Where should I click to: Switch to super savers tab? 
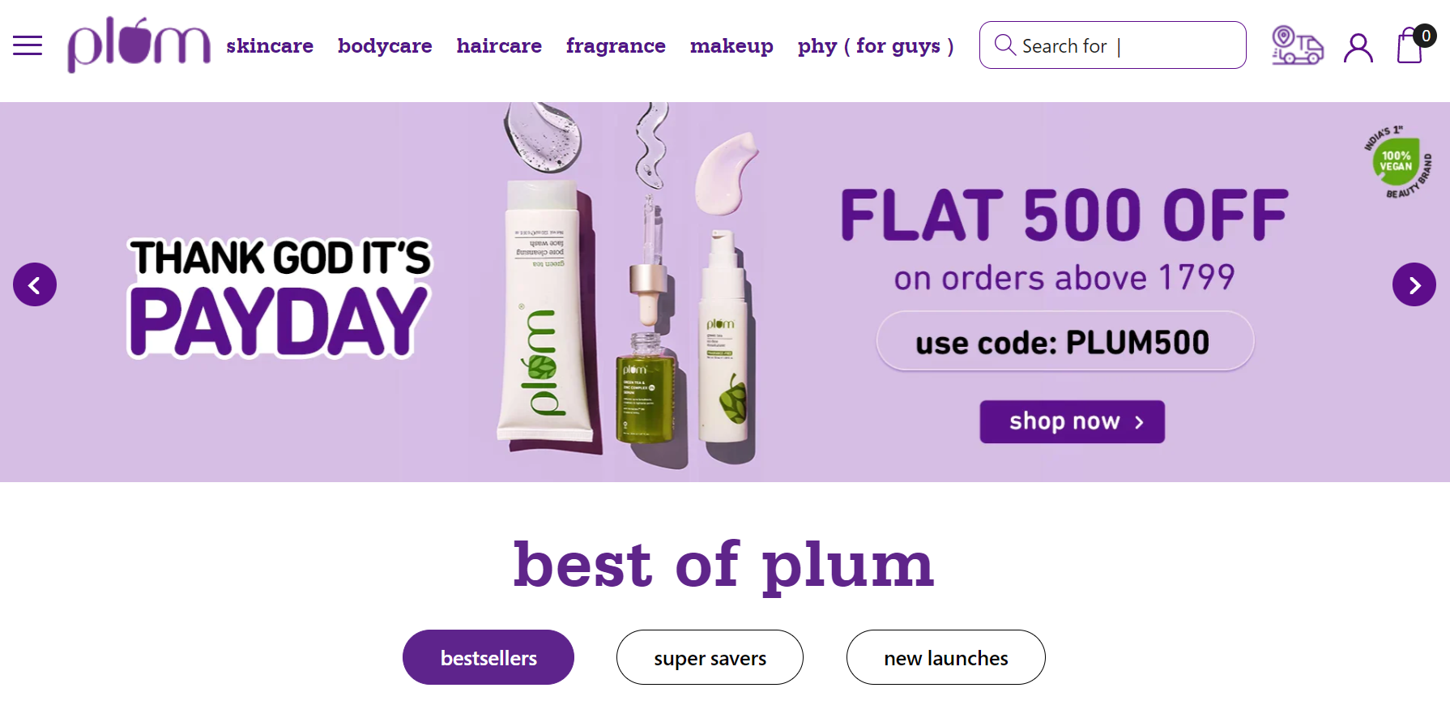pos(710,657)
